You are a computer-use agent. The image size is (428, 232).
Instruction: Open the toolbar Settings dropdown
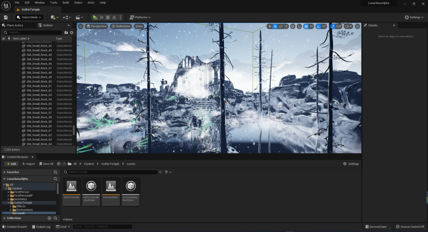(x=414, y=17)
